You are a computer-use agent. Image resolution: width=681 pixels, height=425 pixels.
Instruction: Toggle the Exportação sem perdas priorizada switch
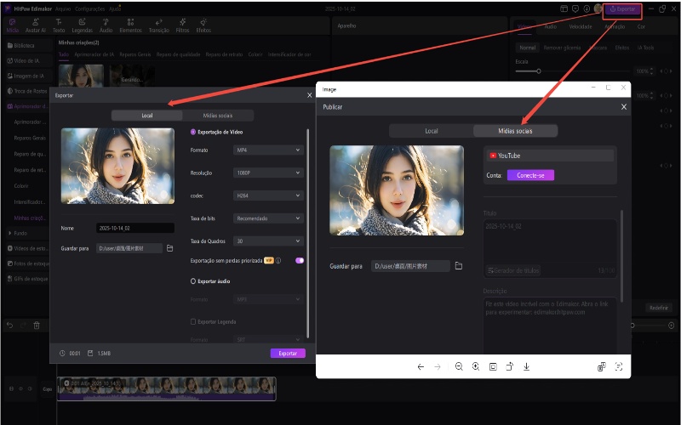click(x=300, y=260)
